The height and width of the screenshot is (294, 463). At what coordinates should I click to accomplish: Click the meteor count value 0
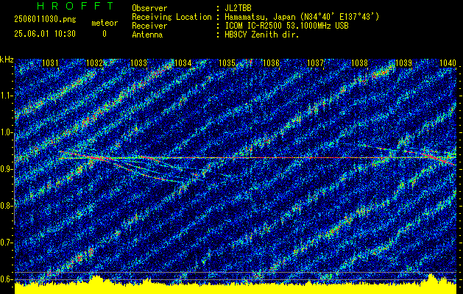pos(105,34)
